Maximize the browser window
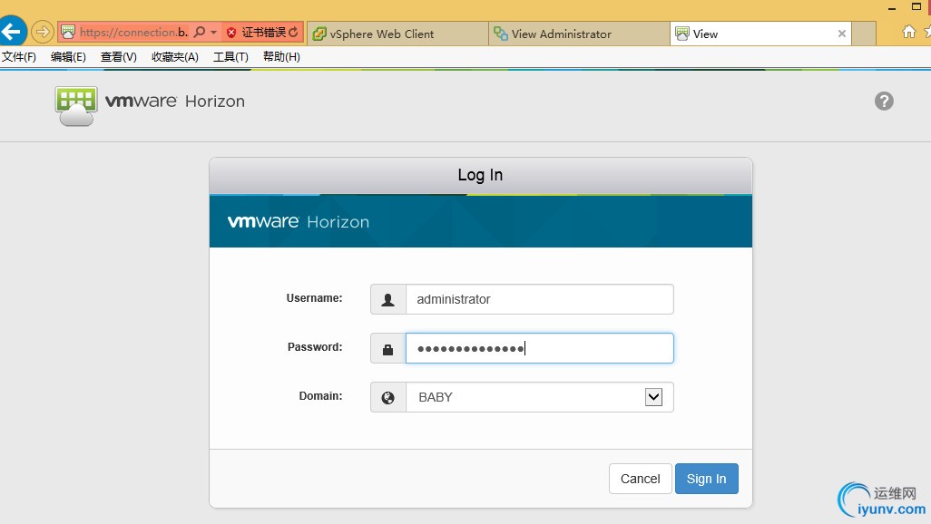931x524 pixels. tap(916, 6)
